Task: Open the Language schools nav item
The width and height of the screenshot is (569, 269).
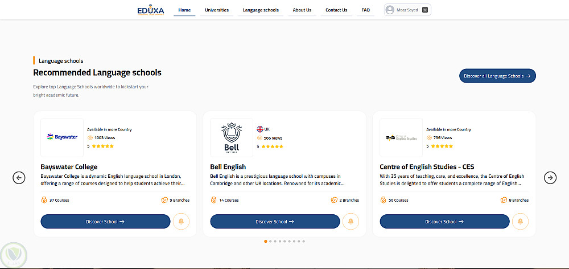Action: click(x=261, y=10)
